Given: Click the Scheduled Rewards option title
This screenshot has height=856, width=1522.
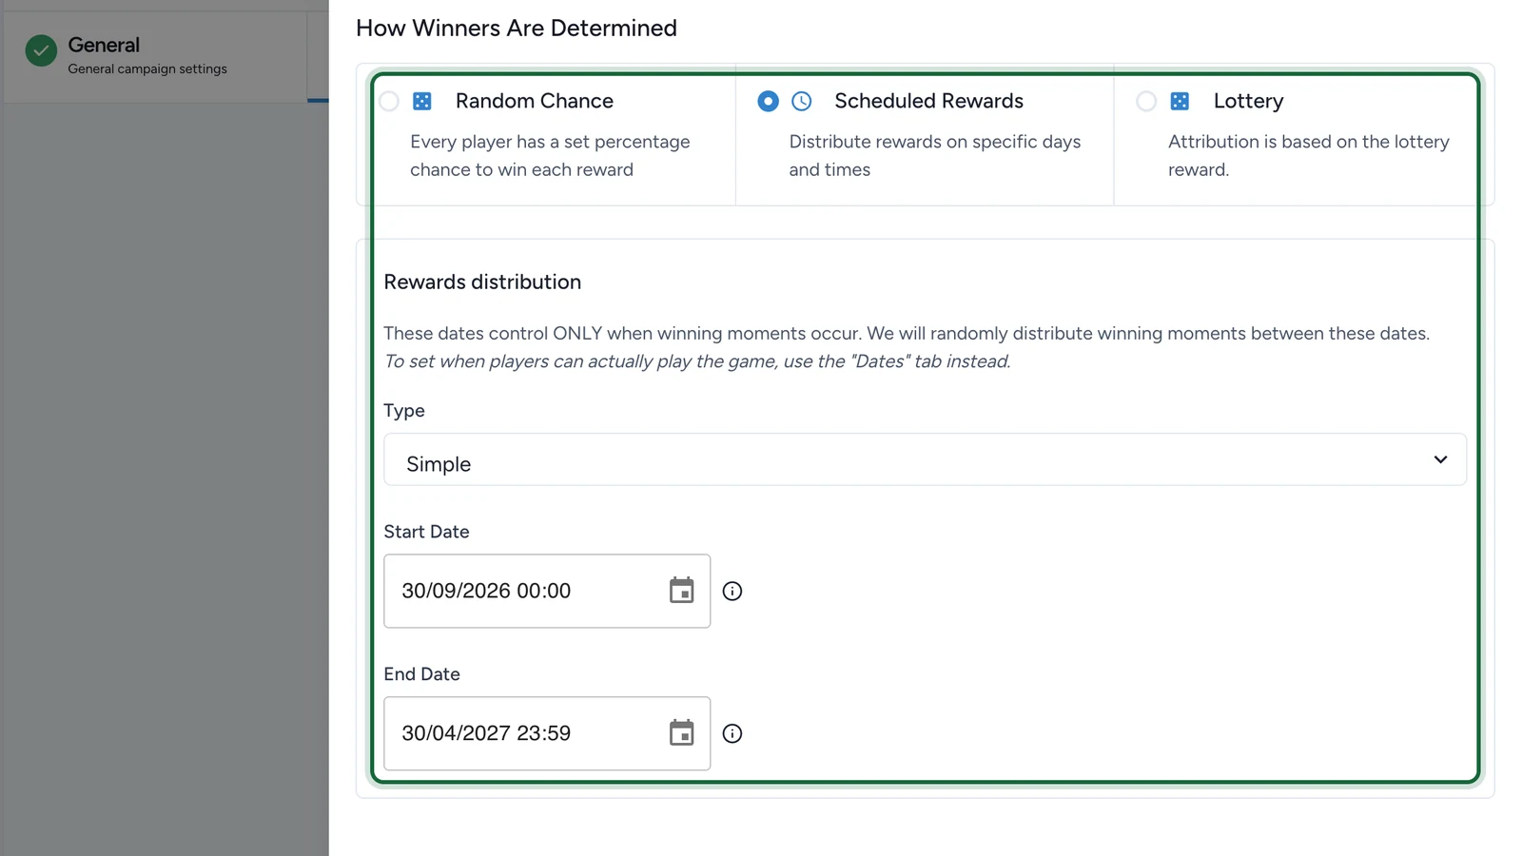Looking at the screenshot, I should (928, 101).
